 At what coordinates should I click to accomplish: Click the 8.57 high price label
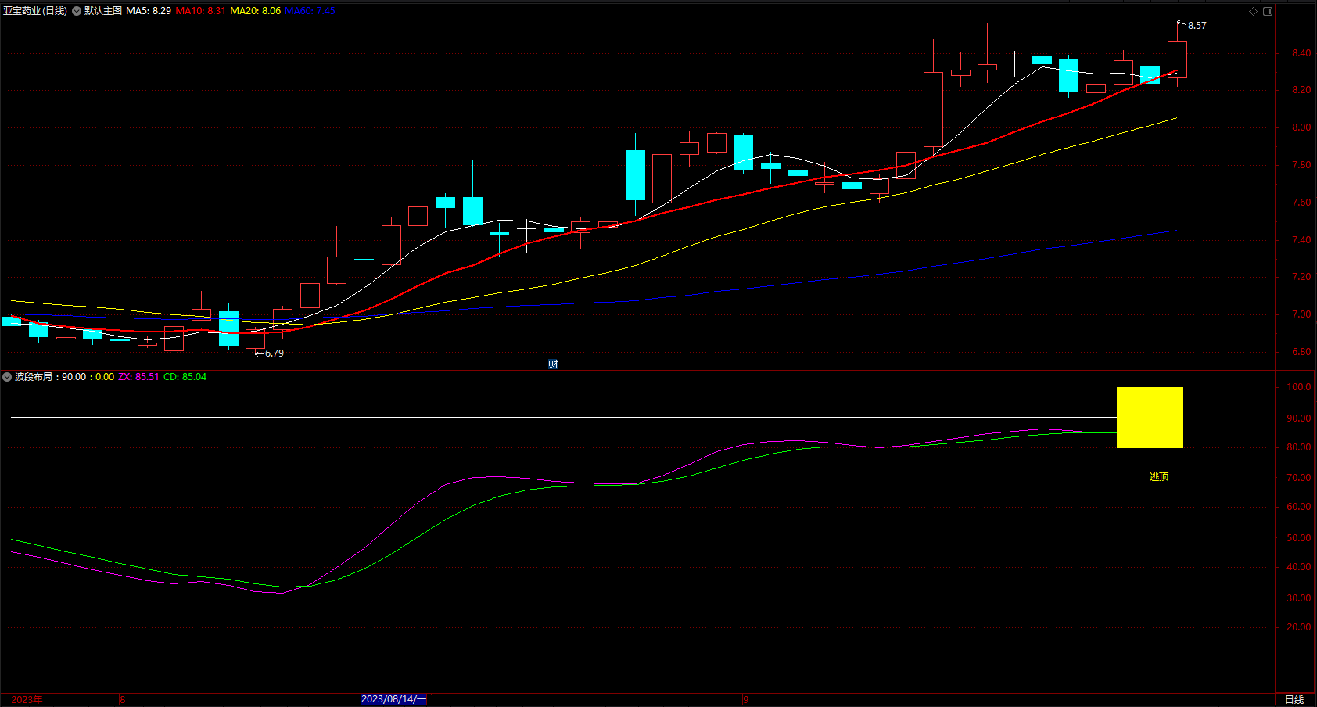[1197, 26]
